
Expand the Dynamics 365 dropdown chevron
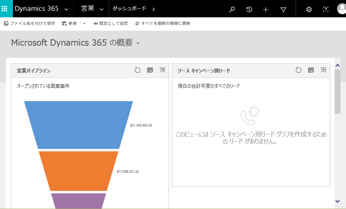pyautogui.click(x=66, y=9)
